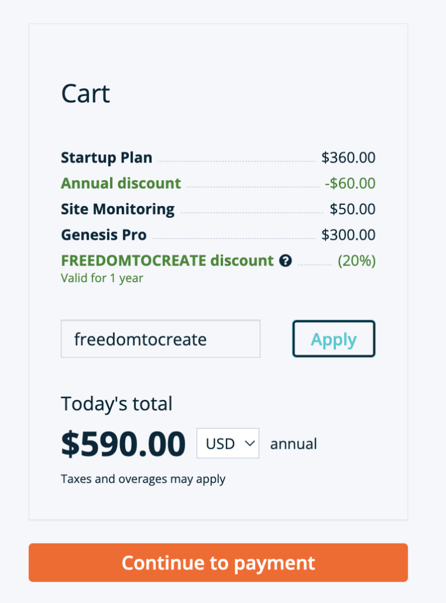Screen dimensions: 446x603
Task: Select the annual billing label
Action: click(x=293, y=443)
